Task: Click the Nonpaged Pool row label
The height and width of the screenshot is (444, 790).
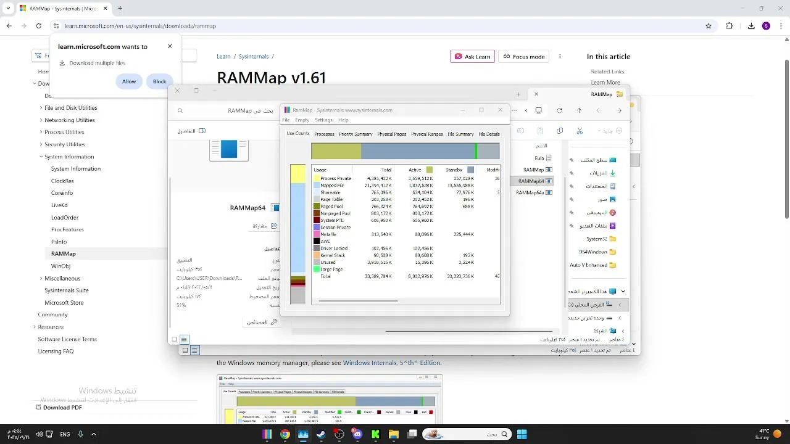Action: coord(335,213)
